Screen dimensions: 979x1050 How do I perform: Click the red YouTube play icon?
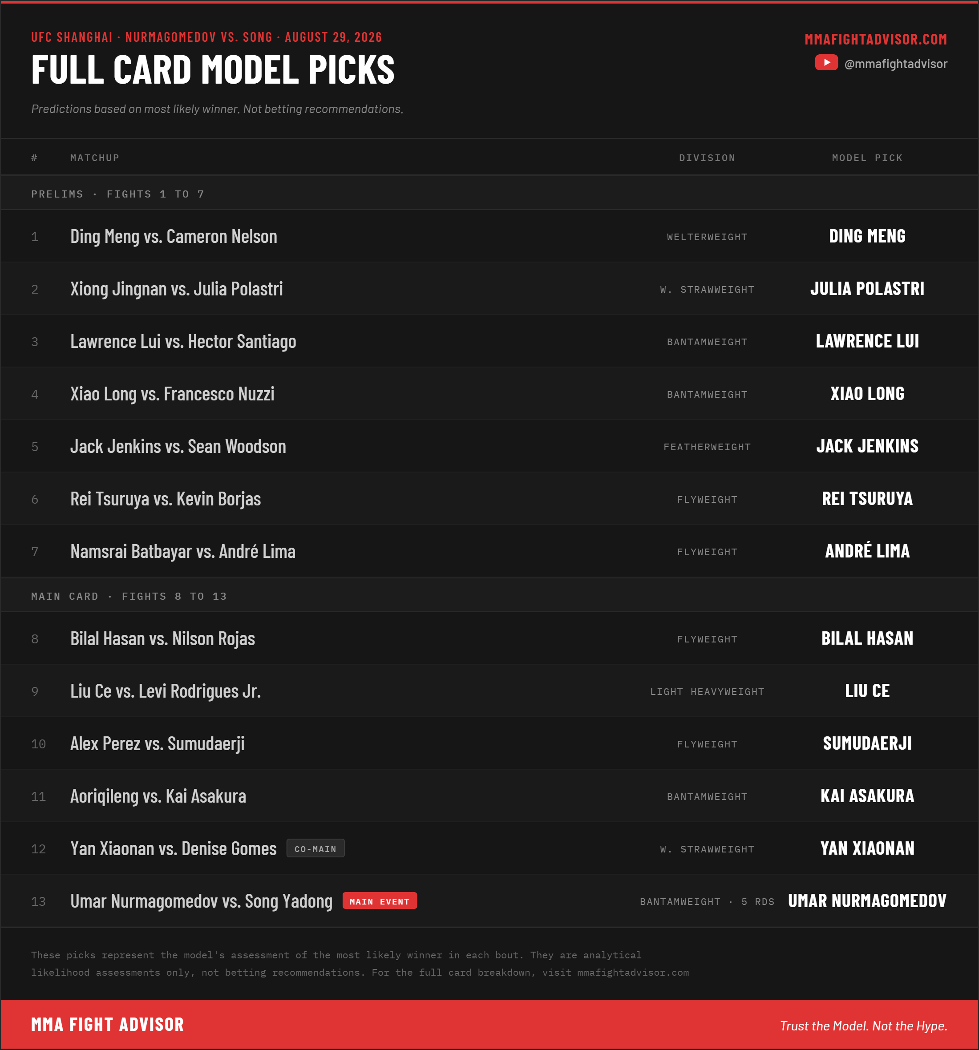point(826,63)
